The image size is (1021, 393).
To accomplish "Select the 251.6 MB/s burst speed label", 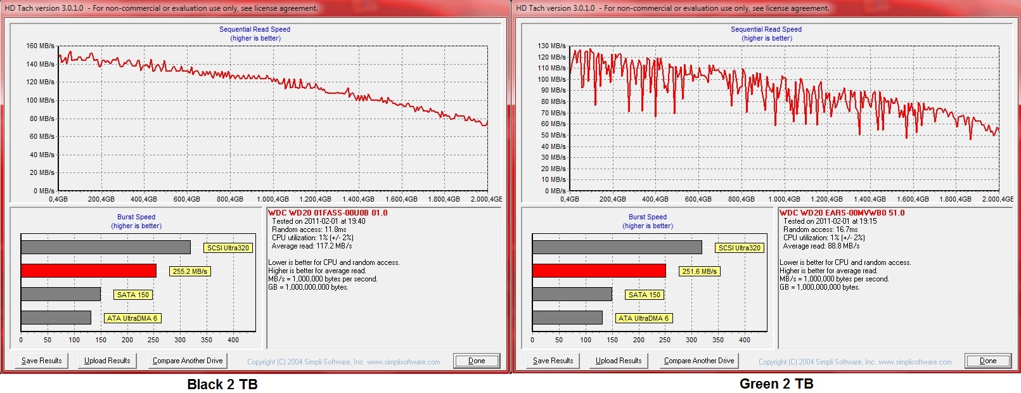I will (x=700, y=271).
